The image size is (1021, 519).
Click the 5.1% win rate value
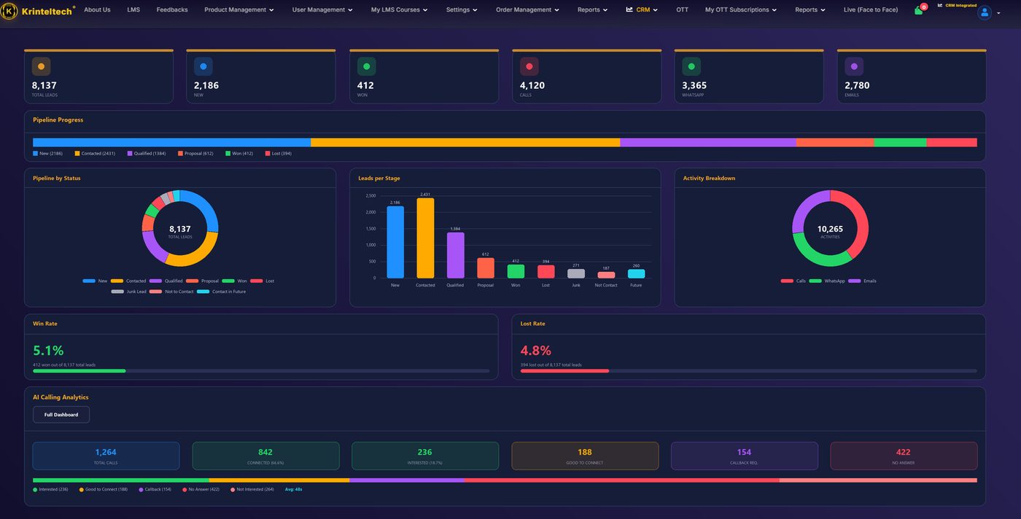pos(48,351)
